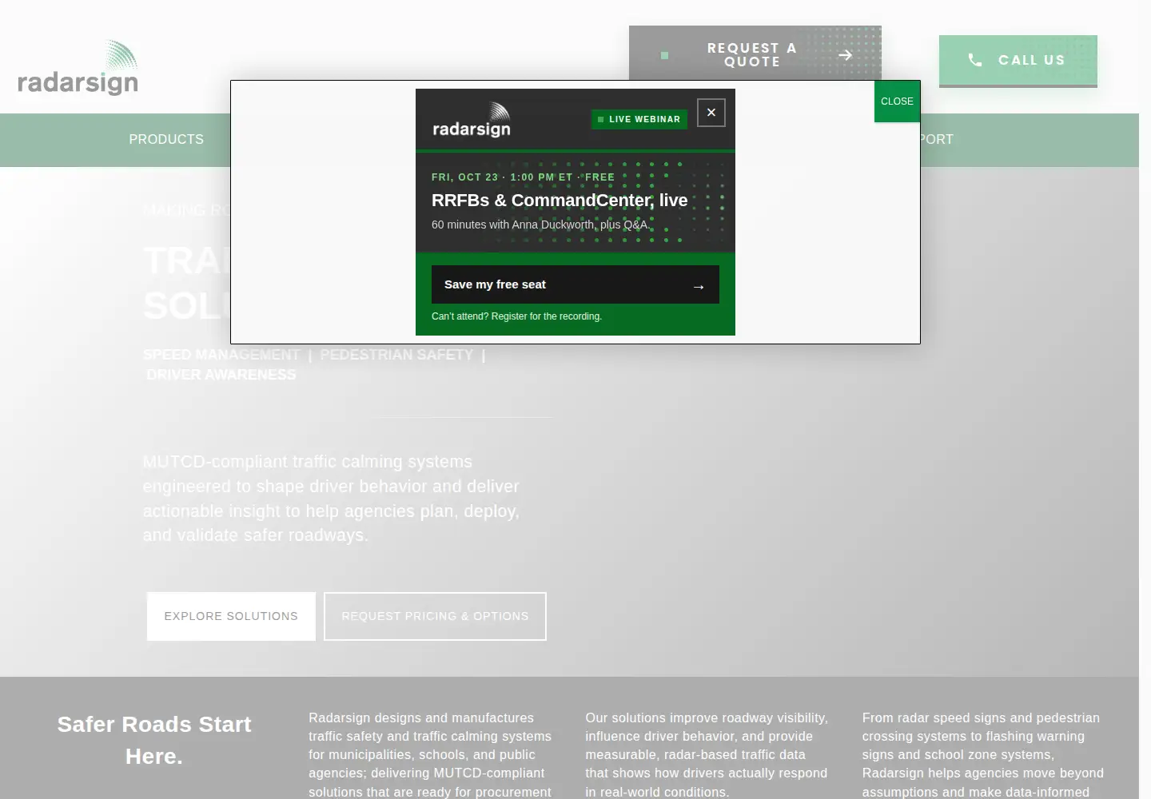Click the 'DRIVER AWARENESS' text
1151x799 pixels.
point(221,375)
